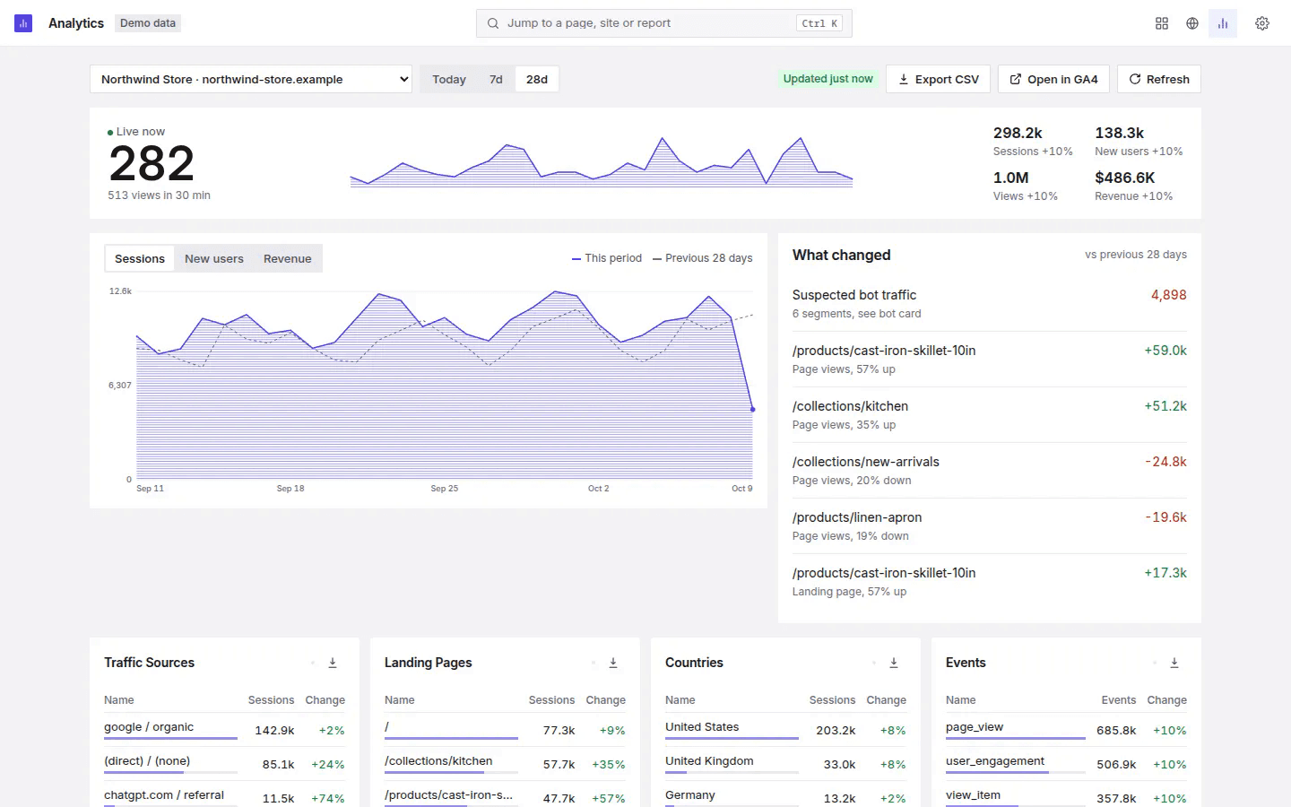The height and width of the screenshot is (807, 1291).
Task: Click the United Kingdom country row
Action: [x=785, y=764]
